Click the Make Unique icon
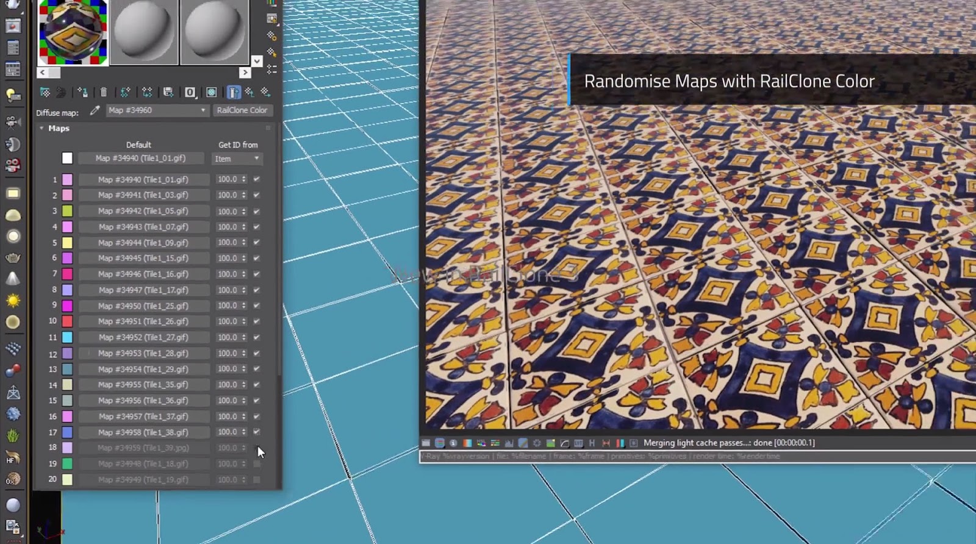976x544 pixels. click(x=147, y=92)
